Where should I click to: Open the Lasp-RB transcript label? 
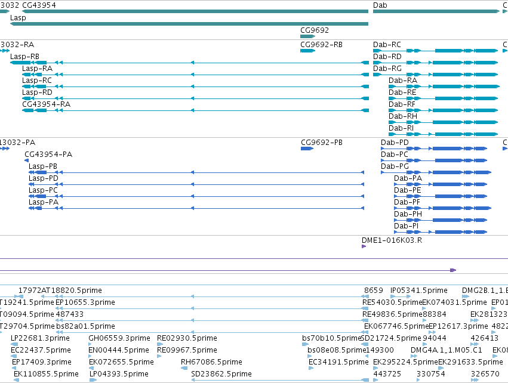pos(24,56)
